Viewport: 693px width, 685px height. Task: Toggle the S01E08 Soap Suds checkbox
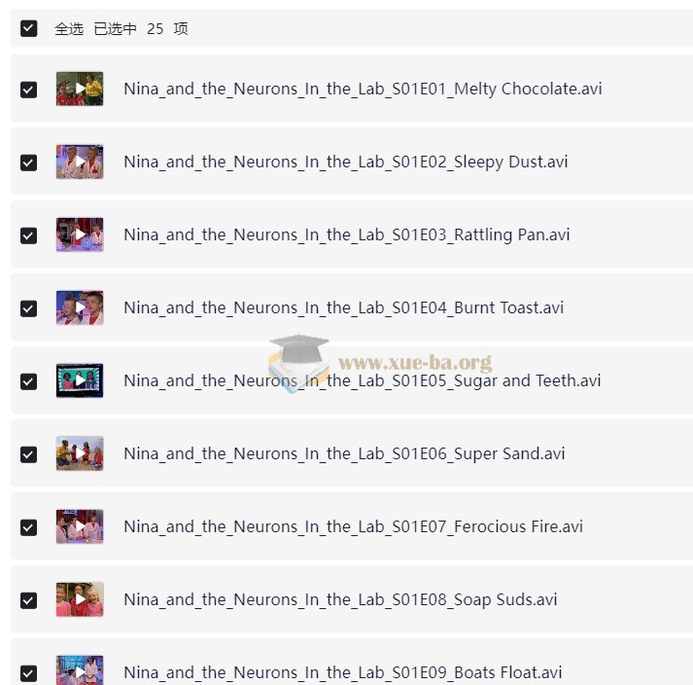coord(29,600)
